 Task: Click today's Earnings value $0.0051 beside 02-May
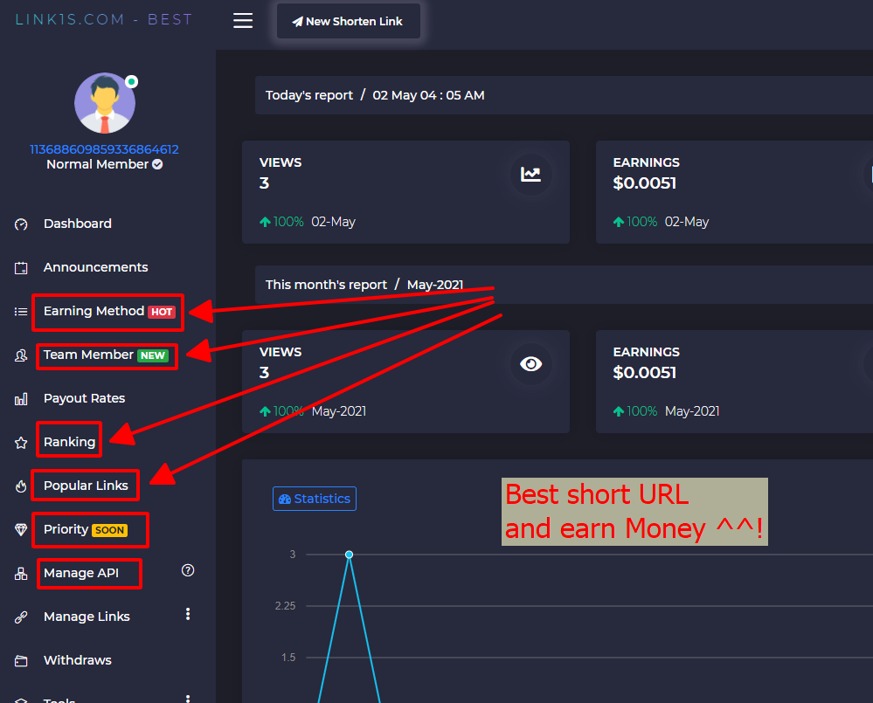[645, 183]
